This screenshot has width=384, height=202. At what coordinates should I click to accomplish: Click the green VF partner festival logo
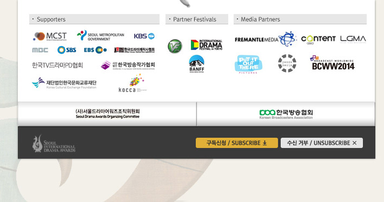(175, 46)
